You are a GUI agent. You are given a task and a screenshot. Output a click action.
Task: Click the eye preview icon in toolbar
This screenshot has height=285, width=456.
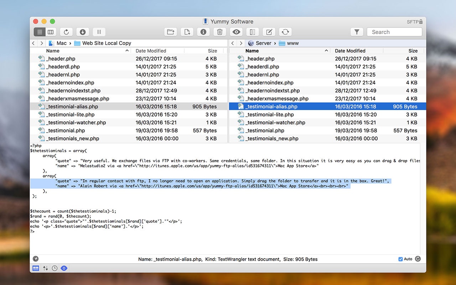point(236,32)
